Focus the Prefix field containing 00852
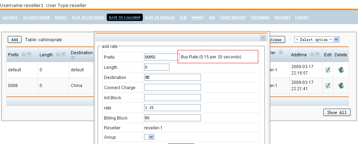Image resolution: width=358 pixels, height=144 pixels. pos(162,57)
